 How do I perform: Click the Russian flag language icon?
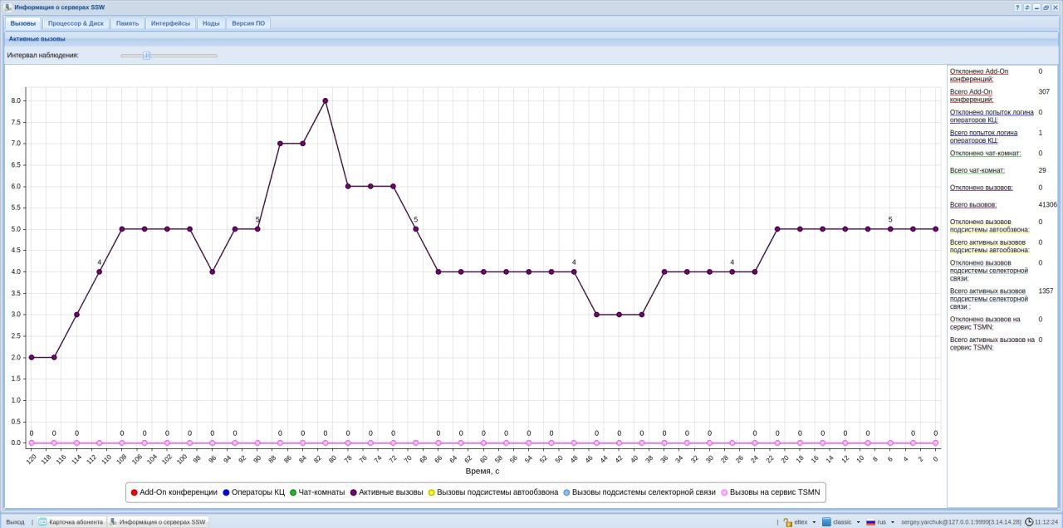click(x=871, y=522)
